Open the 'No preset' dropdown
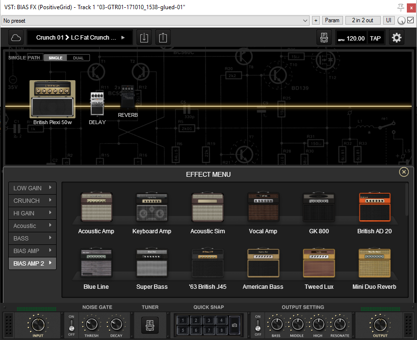Viewport: 417px width, 340px height. 155,21
